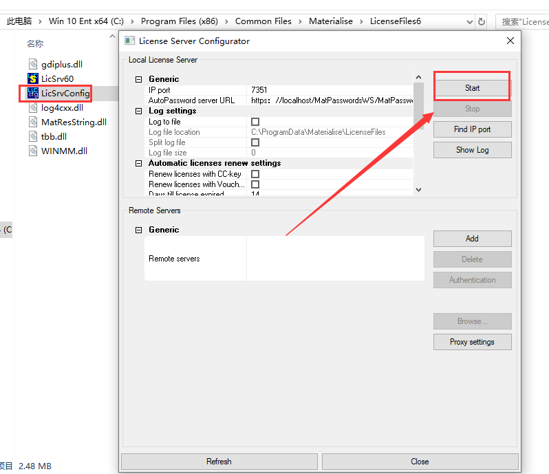
Task: Click the Remote servers value field
Action: pos(336,259)
